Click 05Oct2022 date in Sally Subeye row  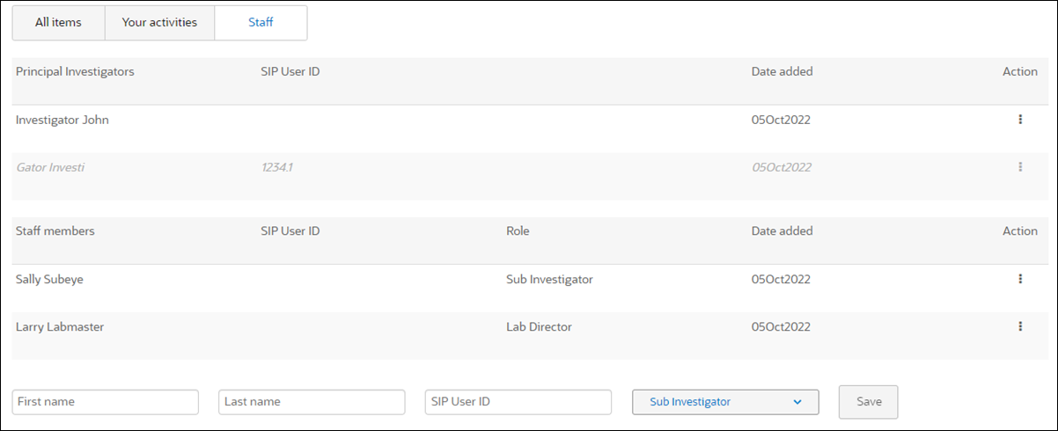[781, 279]
